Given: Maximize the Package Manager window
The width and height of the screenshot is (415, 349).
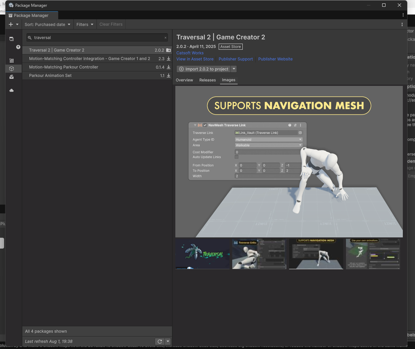Looking at the screenshot, I should coord(384,5).
